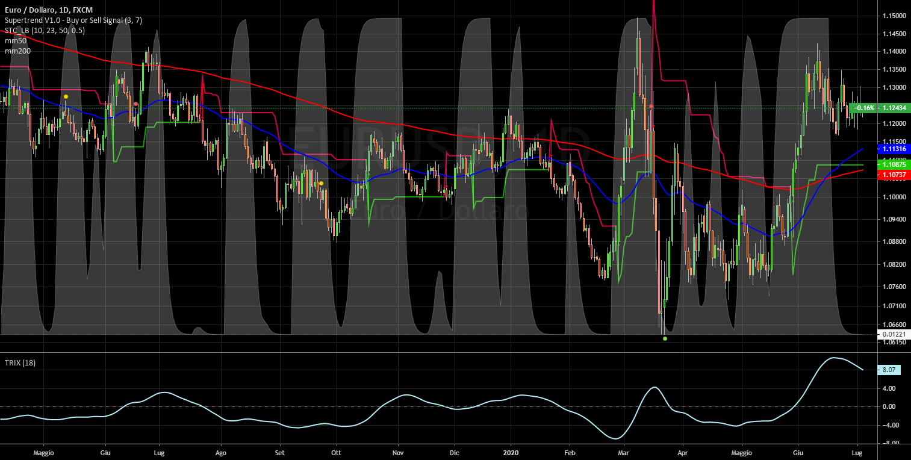Image resolution: width=911 pixels, height=460 pixels.
Task: Select the STC_LB (10, 23, 50, 0.5) indicator legend
Action: pyautogui.click(x=45, y=31)
